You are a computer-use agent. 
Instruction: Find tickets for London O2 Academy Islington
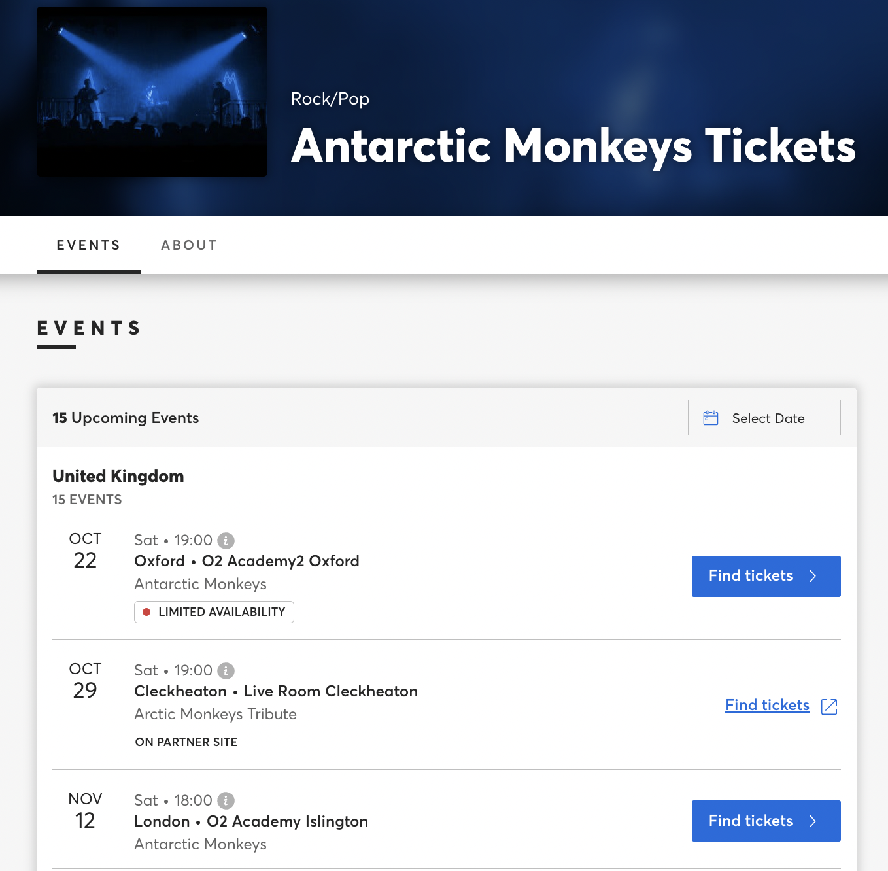tap(766, 821)
